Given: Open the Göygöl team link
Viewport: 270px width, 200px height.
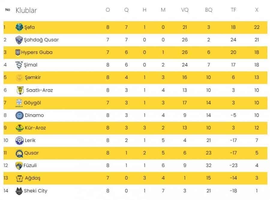Looking at the screenshot, I should tap(32, 103).
